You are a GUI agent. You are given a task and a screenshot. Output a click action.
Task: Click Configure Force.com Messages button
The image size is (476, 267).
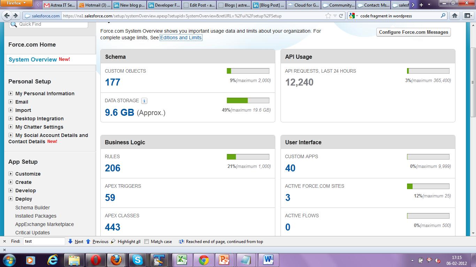[x=414, y=32]
